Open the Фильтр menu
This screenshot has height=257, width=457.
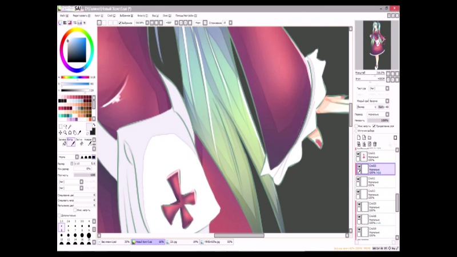click(142, 16)
